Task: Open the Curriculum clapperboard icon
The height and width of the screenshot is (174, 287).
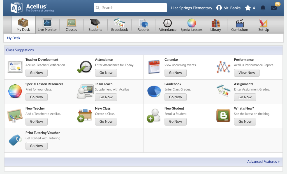Action: (x=240, y=25)
